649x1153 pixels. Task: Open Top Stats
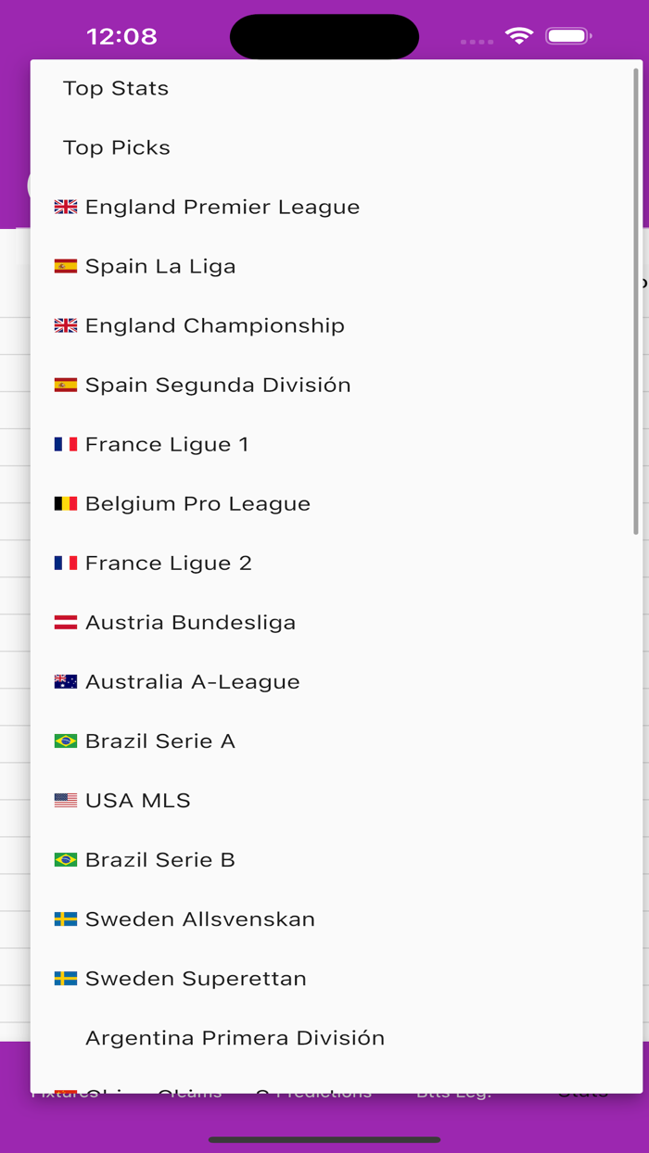point(115,88)
